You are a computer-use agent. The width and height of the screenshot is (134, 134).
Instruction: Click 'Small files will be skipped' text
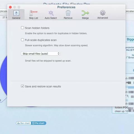click(x=48, y=61)
